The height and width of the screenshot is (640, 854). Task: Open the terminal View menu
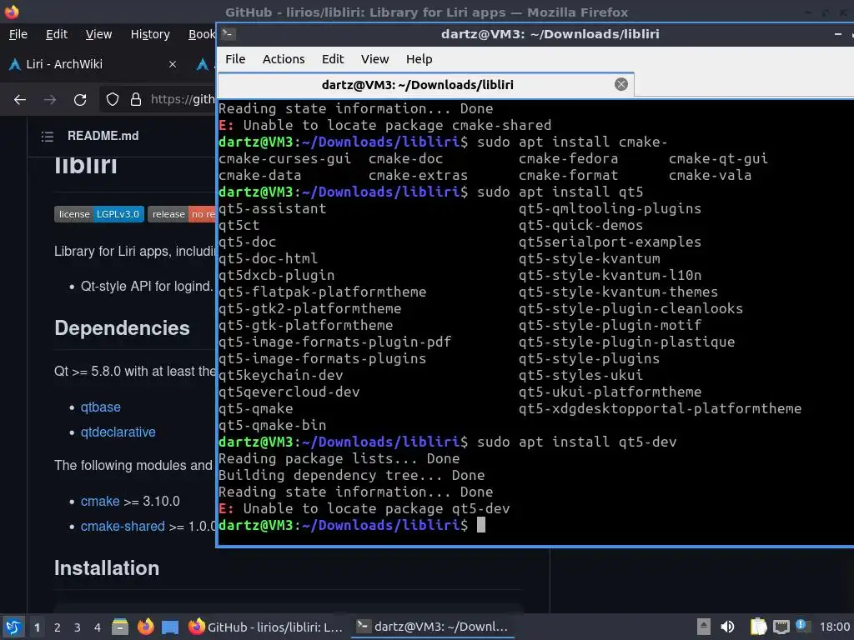(374, 59)
